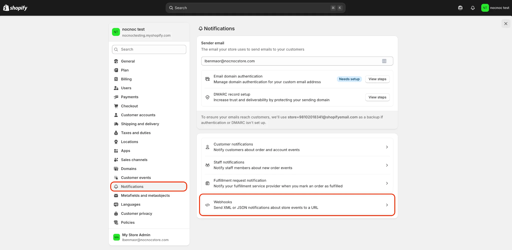This screenshot has height=250, width=512.
Task: Open the Webhooks chevron arrow
Action: pyautogui.click(x=387, y=205)
